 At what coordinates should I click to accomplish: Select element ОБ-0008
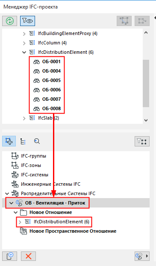51,108
